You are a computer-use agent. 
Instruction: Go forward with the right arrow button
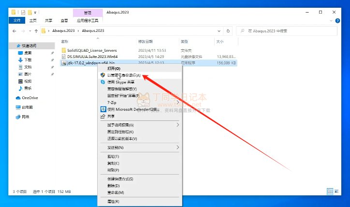pyautogui.click(x=23, y=31)
